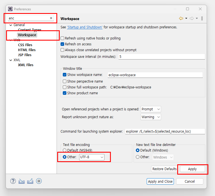Select XML Files in the tree

coord(26,65)
